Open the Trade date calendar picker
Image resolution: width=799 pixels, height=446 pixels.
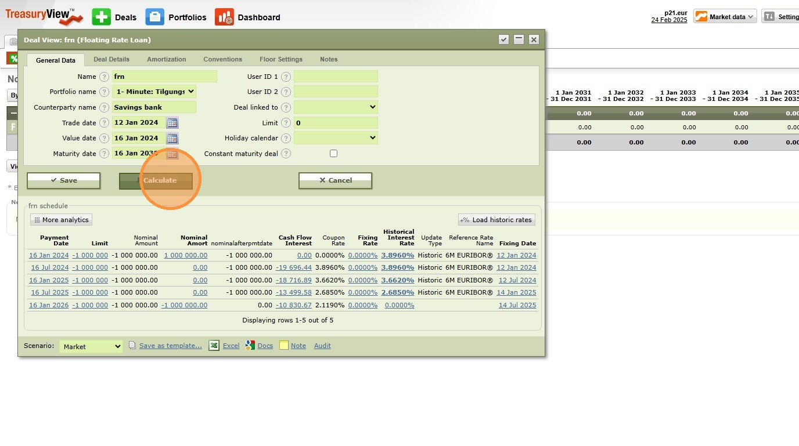click(172, 123)
